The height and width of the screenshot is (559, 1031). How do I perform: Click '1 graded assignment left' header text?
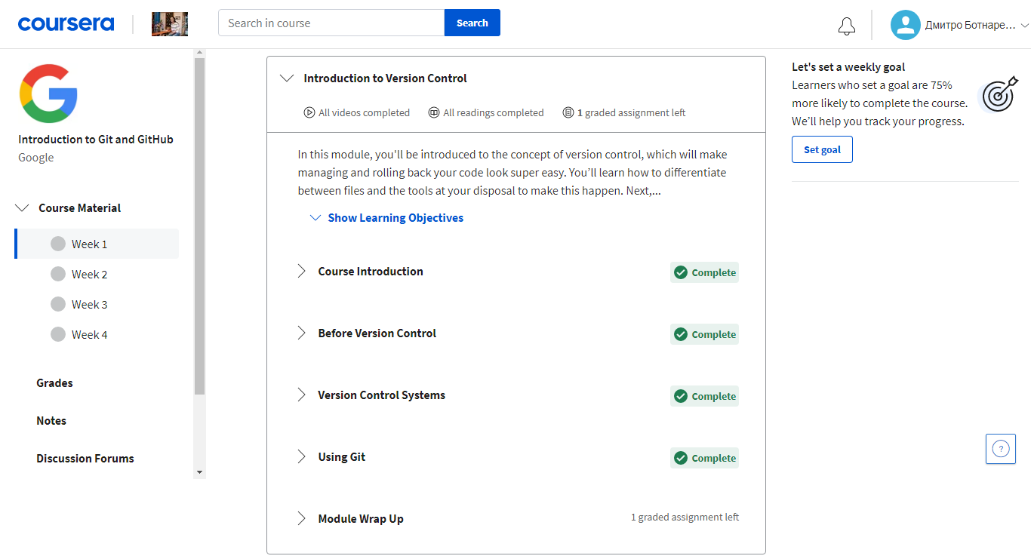pos(632,112)
